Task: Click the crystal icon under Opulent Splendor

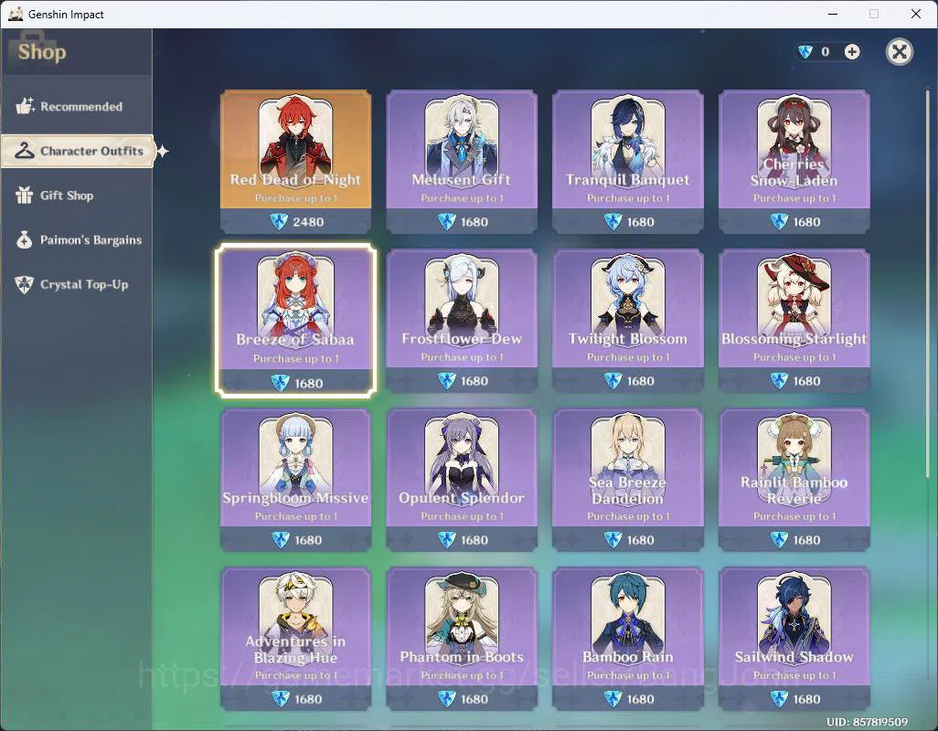Action: tap(447, 540)
